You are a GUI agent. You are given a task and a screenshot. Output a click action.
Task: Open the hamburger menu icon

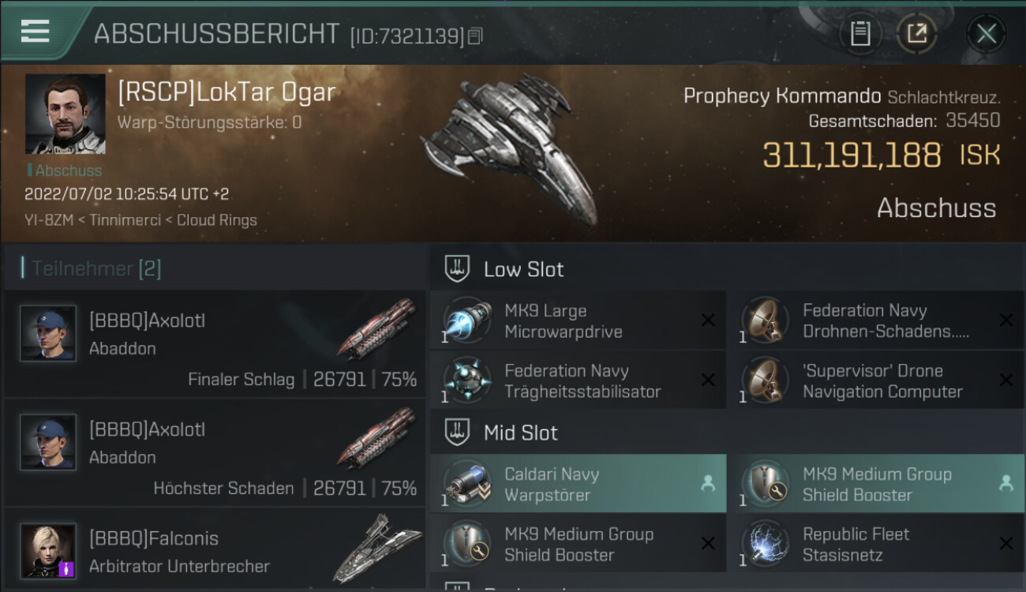coord(35,32)
